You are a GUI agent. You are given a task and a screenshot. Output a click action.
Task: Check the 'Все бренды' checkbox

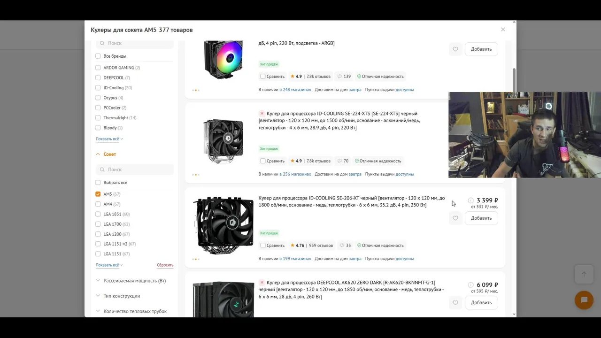(x=98, y=56)
